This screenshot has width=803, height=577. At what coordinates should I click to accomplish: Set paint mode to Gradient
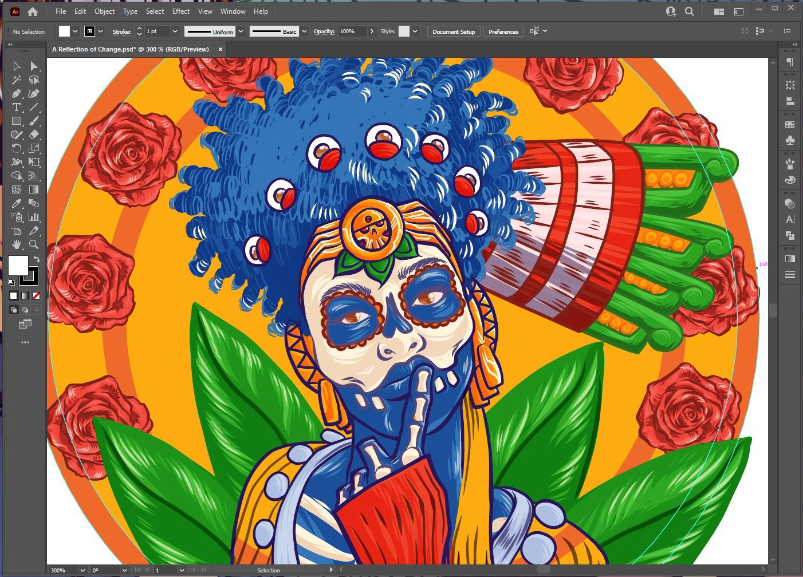(25, 296)
